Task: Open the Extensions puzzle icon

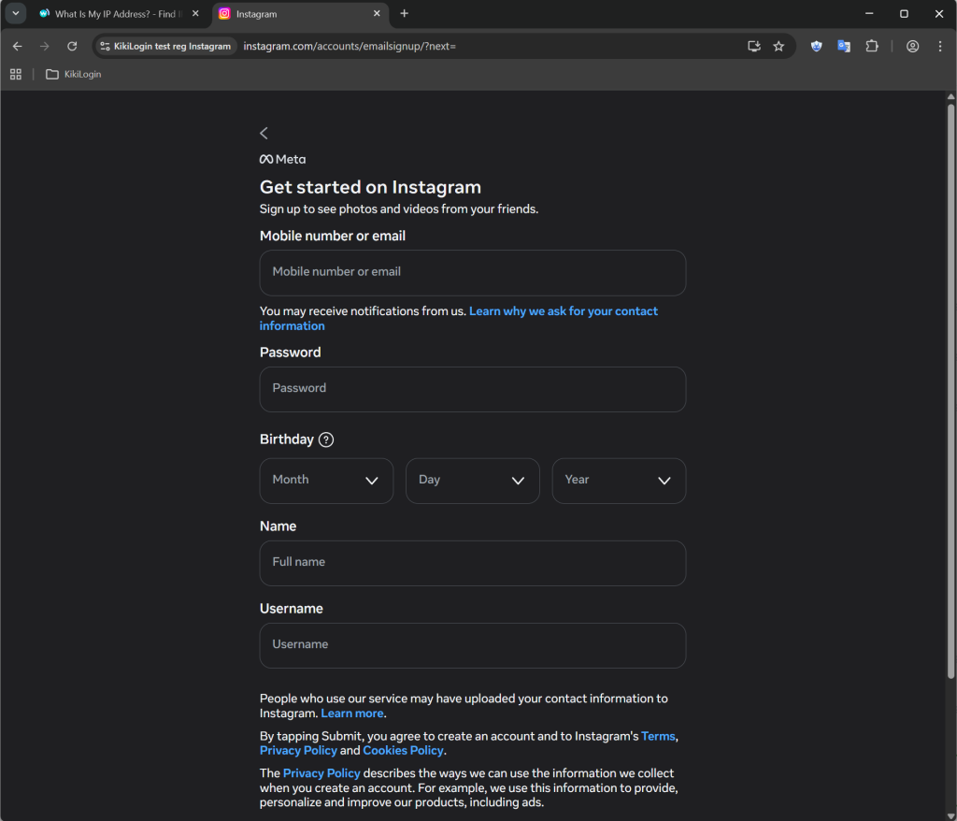Action: pyautogui.click(x=872, y=47)
